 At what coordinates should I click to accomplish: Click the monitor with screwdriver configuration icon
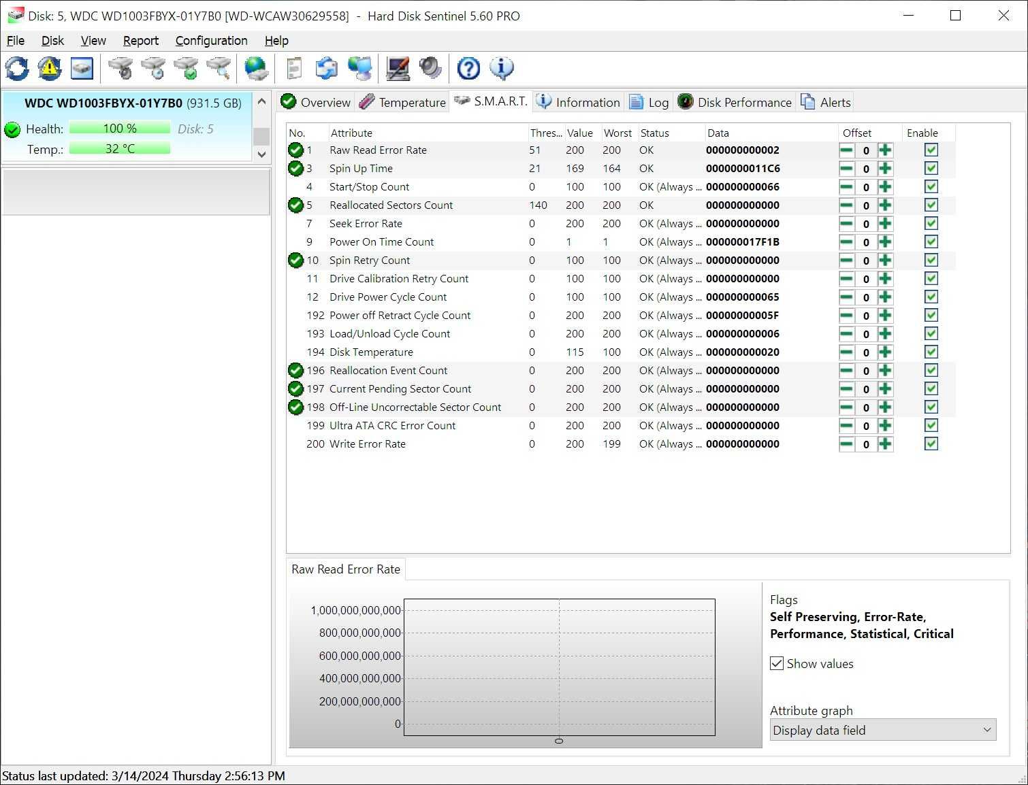[398, 68]
